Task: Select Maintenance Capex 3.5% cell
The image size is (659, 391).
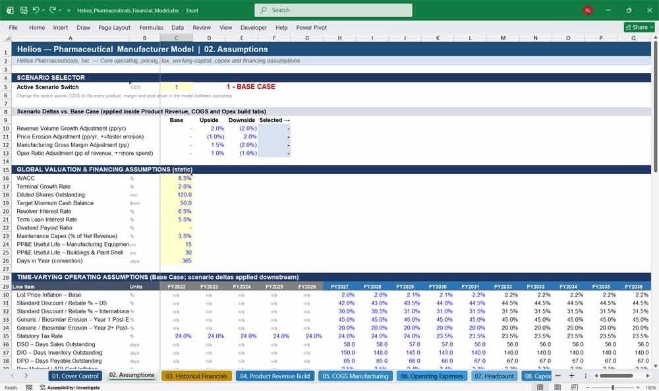Action: point(176,236)
